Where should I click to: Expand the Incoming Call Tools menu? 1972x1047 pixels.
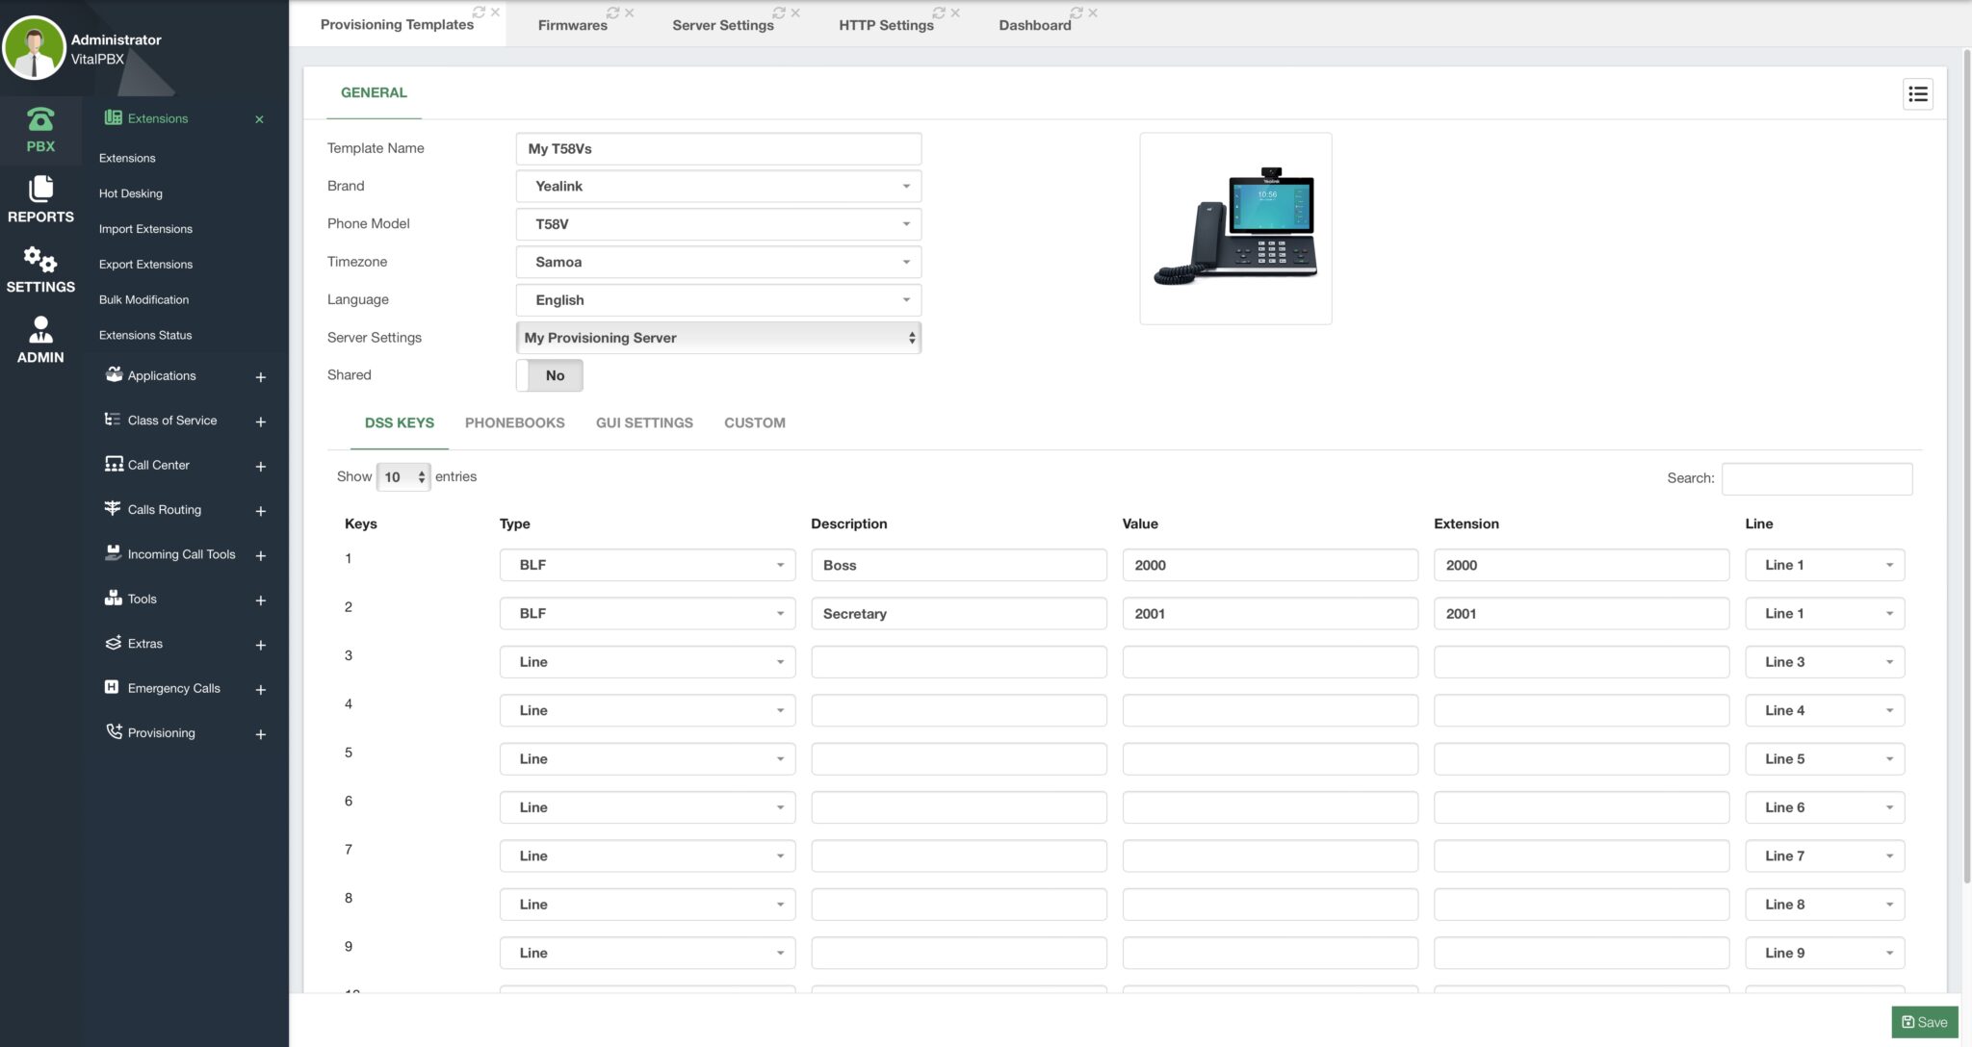(x=260, y=555)
